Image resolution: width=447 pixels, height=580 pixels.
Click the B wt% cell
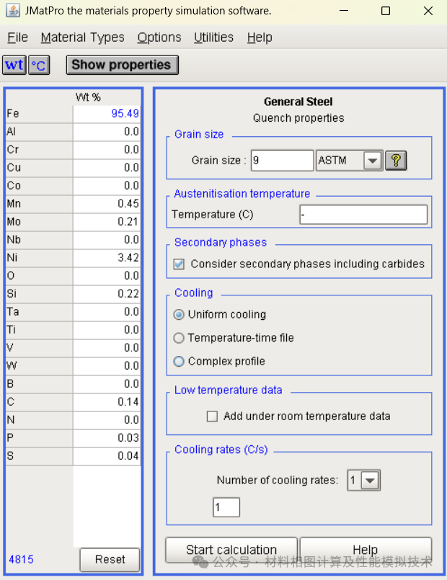107,384
